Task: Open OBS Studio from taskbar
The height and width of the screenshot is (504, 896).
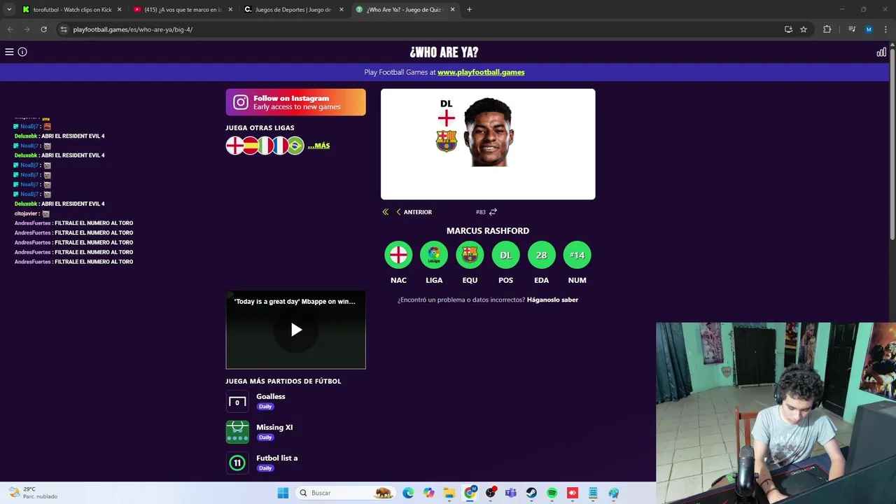Action: coord(490,493)
